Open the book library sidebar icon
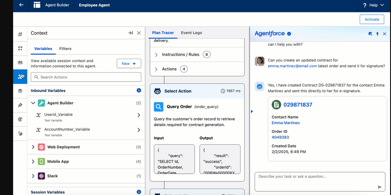Screen dimensions: 391x195 tap(20, 62)
